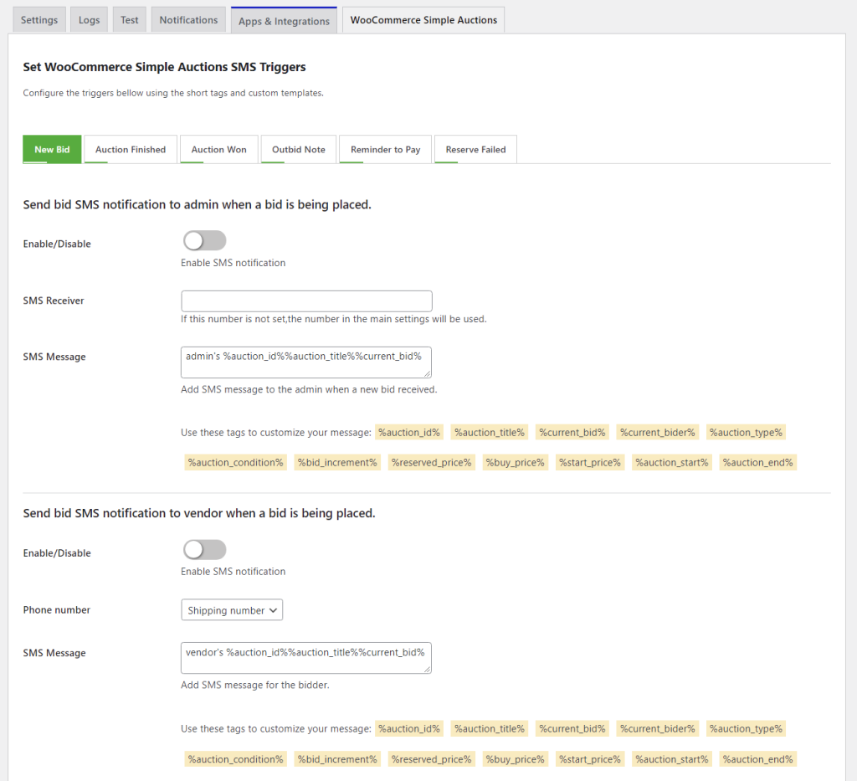This screenshot has height=781, width=857.
Task: Click %auction_title% tag in vendor section
Action: pos(489,728)
